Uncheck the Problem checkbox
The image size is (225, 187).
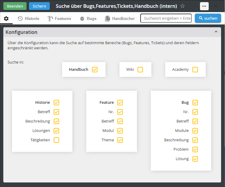click(x=195, y=149)
